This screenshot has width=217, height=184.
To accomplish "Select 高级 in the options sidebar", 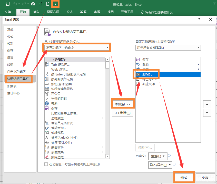I will [x=10, y=64].
